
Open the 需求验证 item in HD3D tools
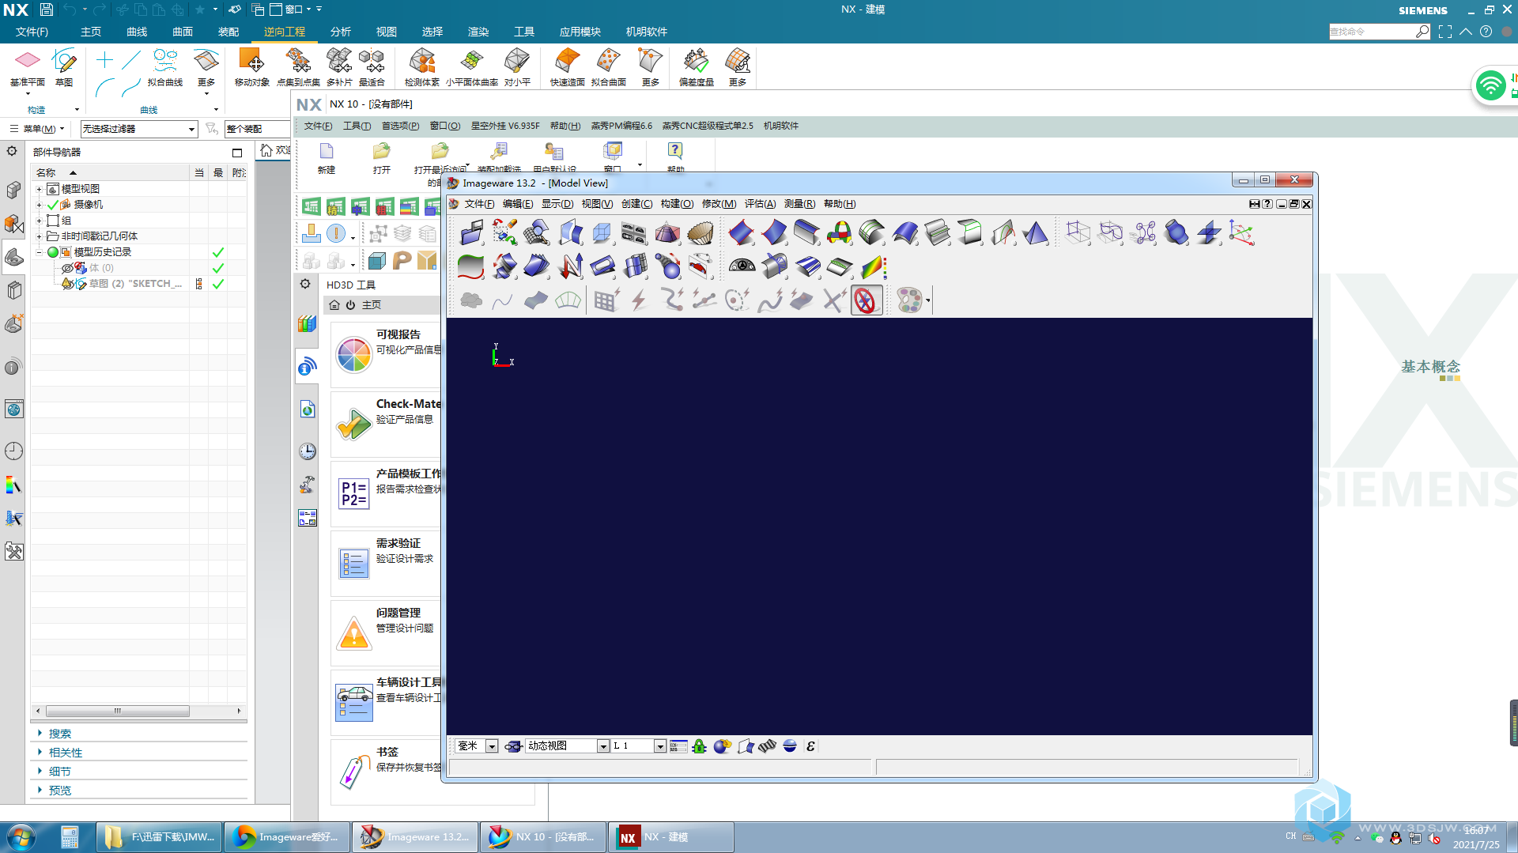pos(386,563)
